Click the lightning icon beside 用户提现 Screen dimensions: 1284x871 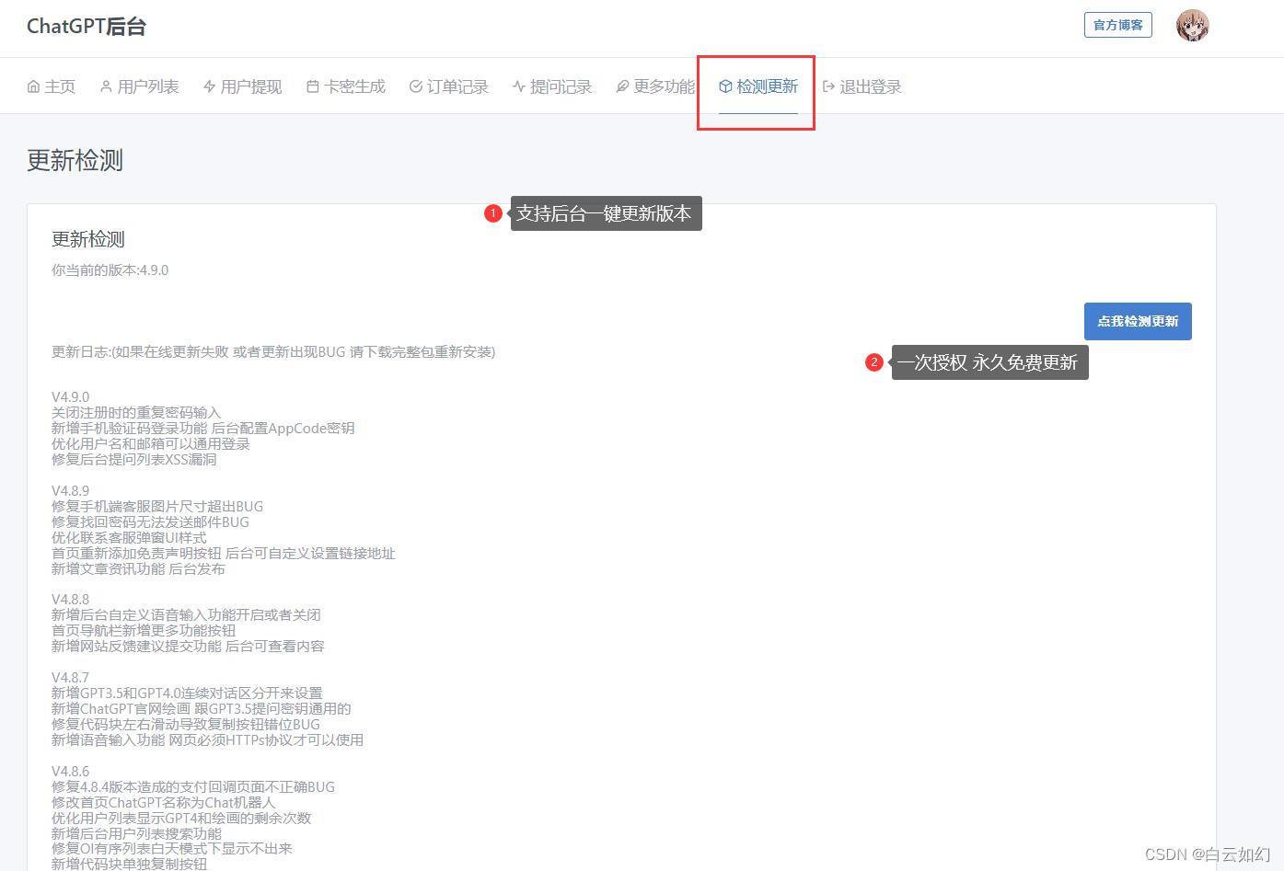click(210, 86)
